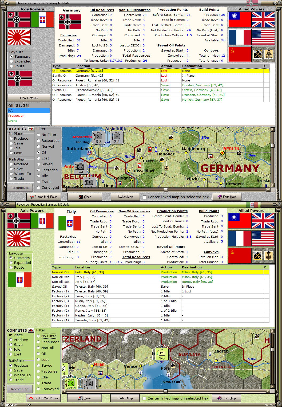Screen dimensions: 282x407
Task: Choose France flag in Germany window's Allied Powers
Action: click(x=240, y=37)
